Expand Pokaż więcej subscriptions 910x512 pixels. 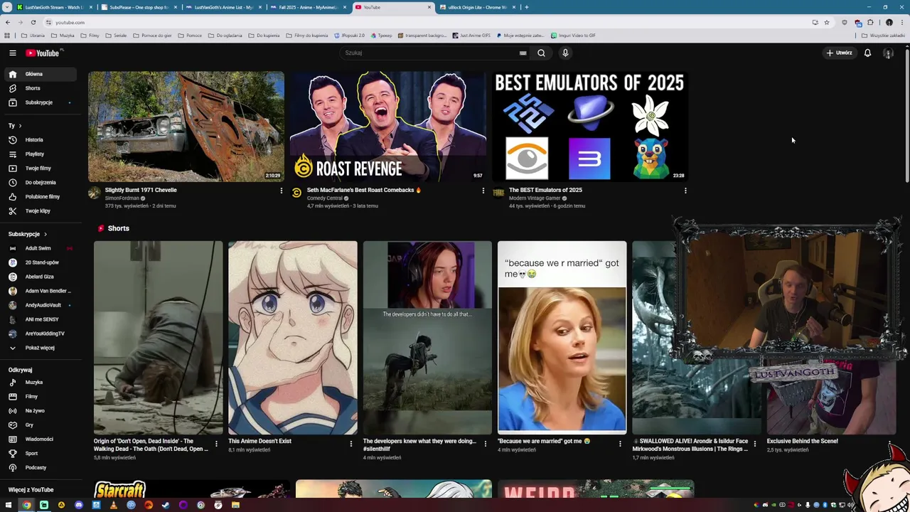[x=40, y=348]
